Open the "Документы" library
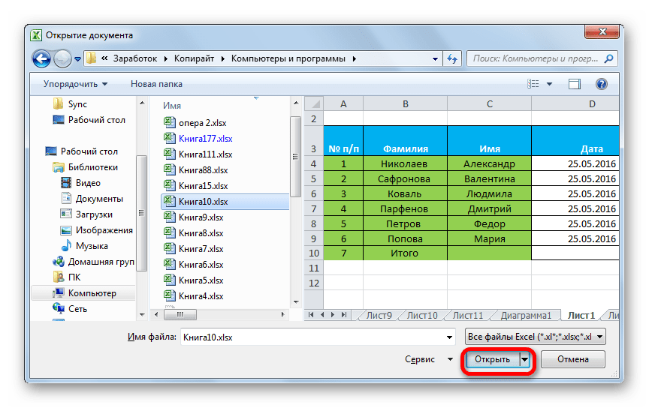 pos(92,199)
